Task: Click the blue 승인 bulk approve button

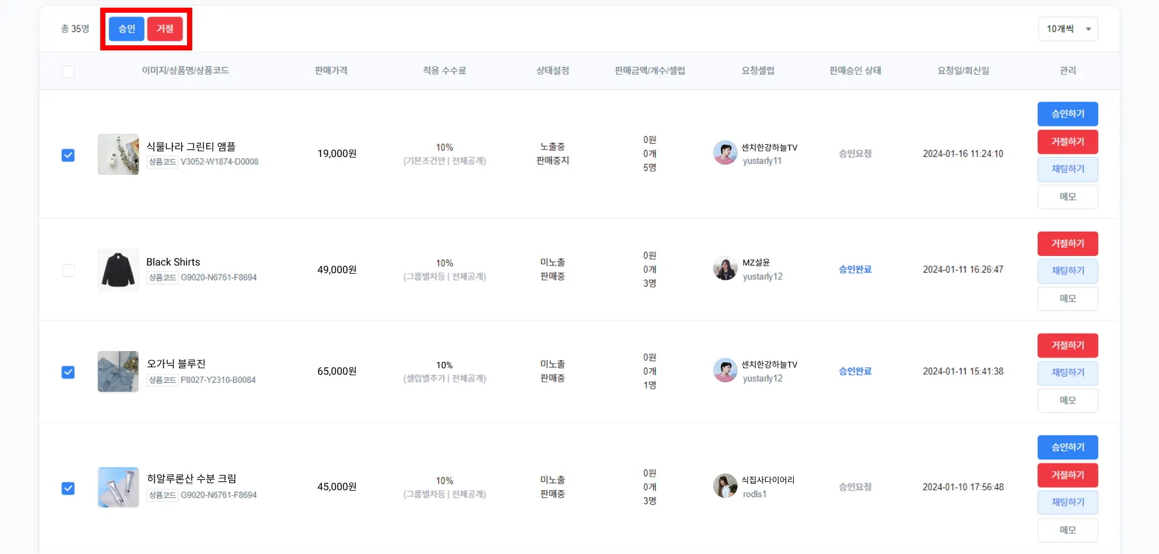Action: (x=126, y=29)
